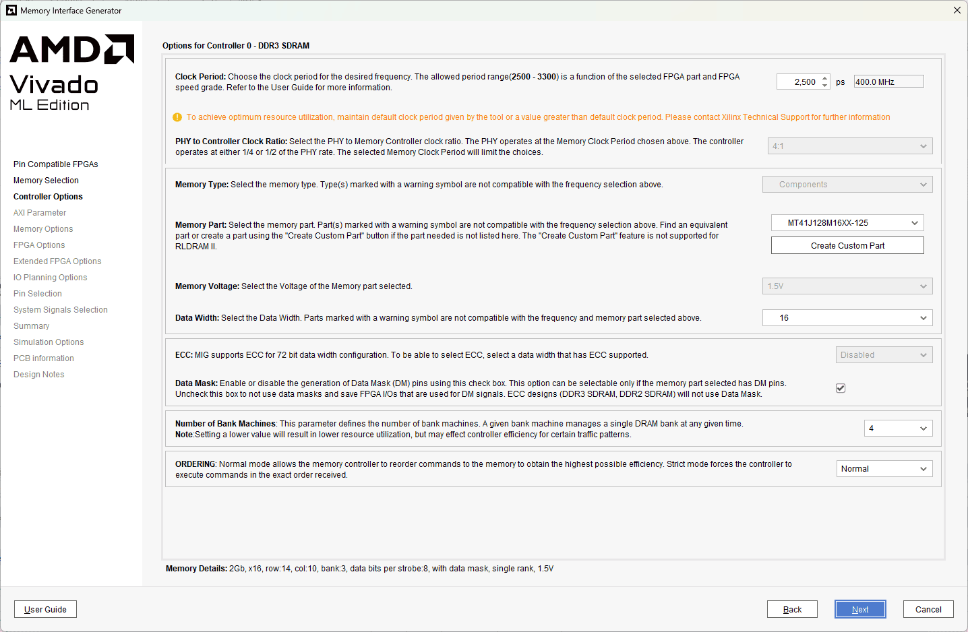Viewport: 968px width, 632px height.
Task: Expand the Data Width dropdown
Action: [847, 318]
